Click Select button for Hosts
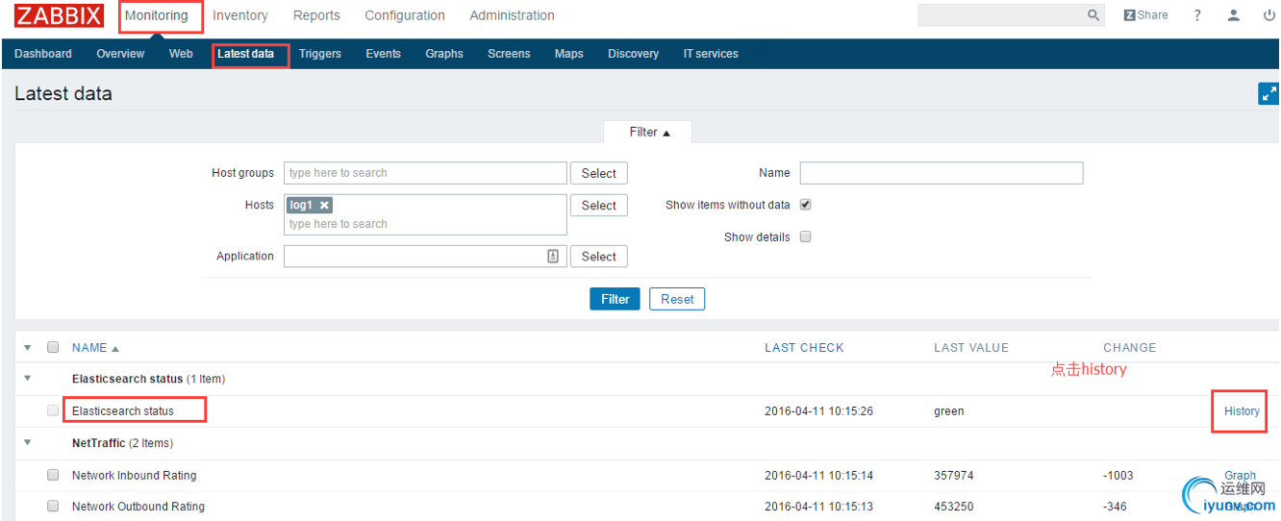 coord(599,205)
